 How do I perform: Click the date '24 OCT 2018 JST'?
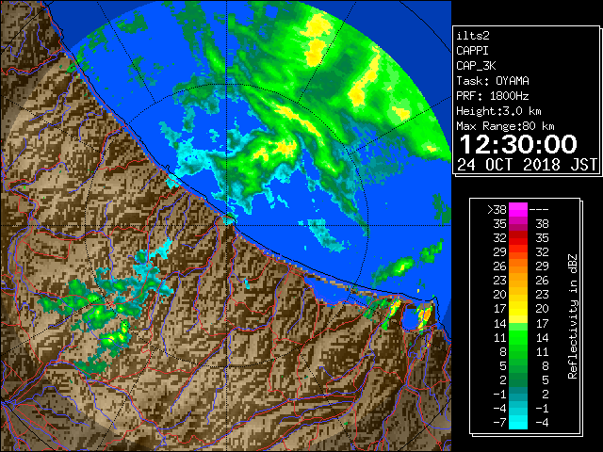528,165
